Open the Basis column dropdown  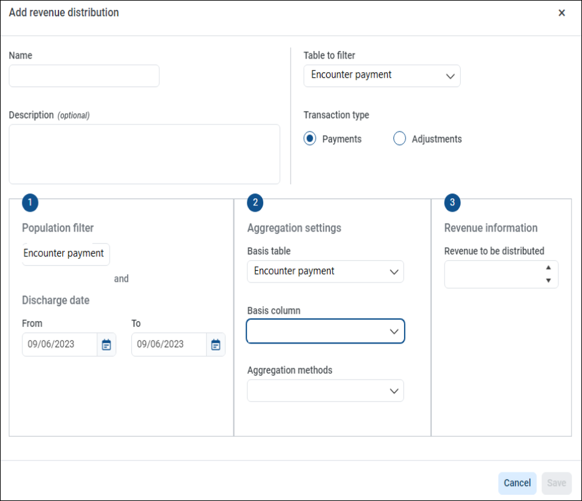(x=325, y=331)
